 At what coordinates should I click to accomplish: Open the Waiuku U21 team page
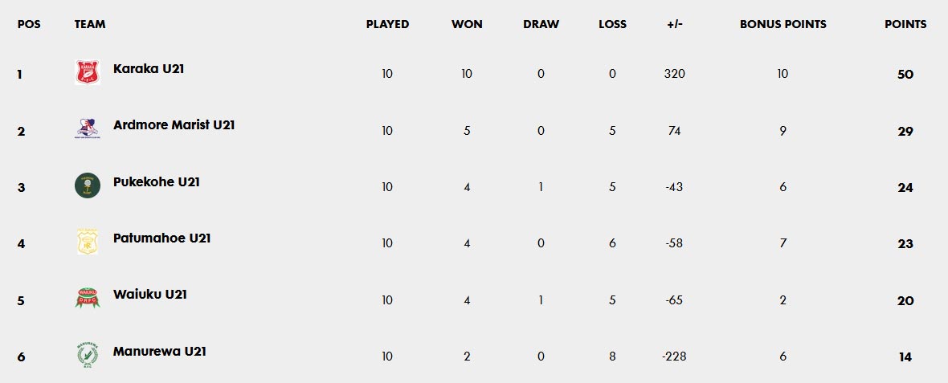pyautogui.click(x=149, y=295)
